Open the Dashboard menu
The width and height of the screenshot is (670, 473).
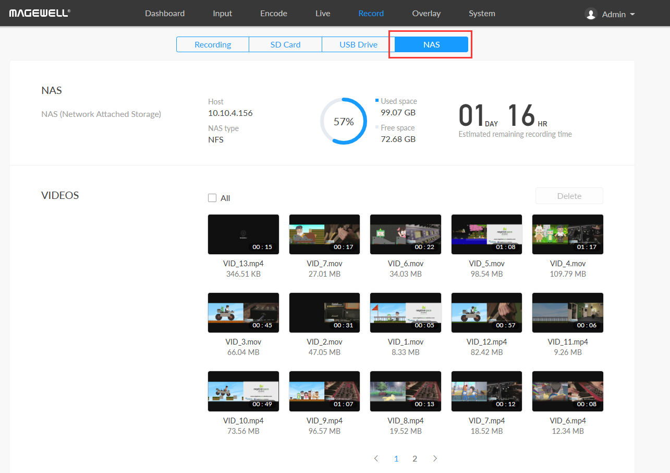[x=165, y=14]
